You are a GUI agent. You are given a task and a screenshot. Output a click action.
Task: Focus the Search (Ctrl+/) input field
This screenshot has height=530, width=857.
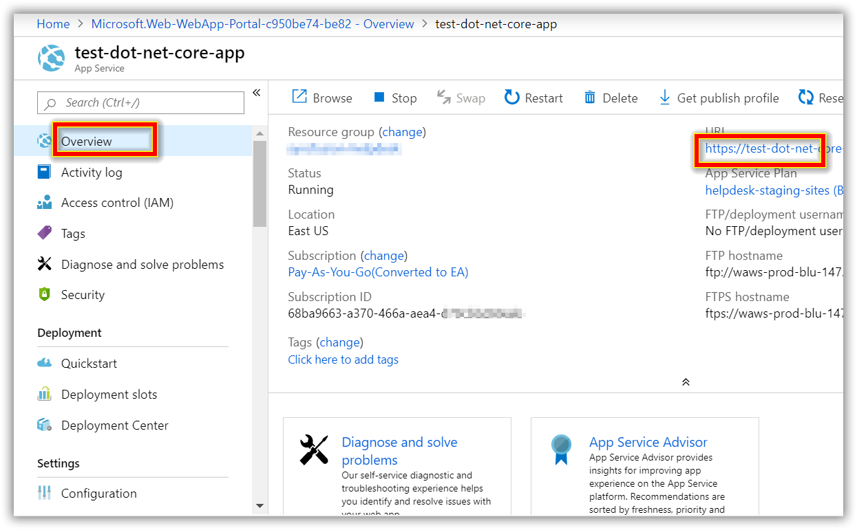click(x=140, y=102)
